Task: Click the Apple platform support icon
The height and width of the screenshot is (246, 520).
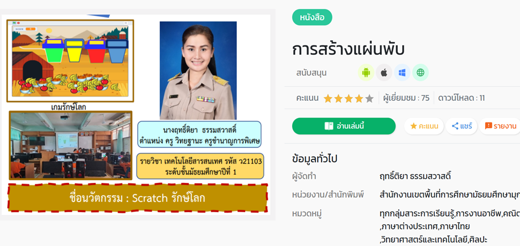Action: pos(384,73)
